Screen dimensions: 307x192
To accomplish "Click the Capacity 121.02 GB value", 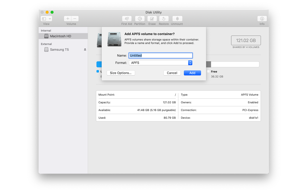I will 169,102.
